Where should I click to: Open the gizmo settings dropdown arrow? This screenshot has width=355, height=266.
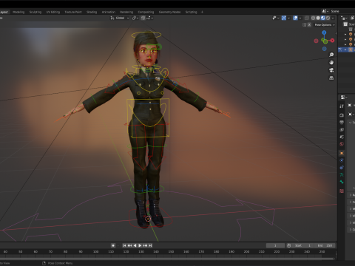[288, 18]
